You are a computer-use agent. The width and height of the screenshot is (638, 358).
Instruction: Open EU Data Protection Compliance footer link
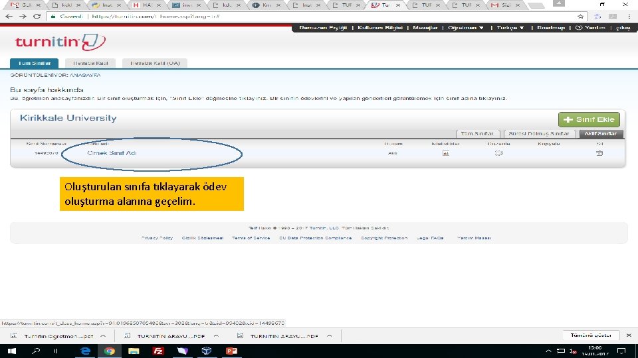315,238
